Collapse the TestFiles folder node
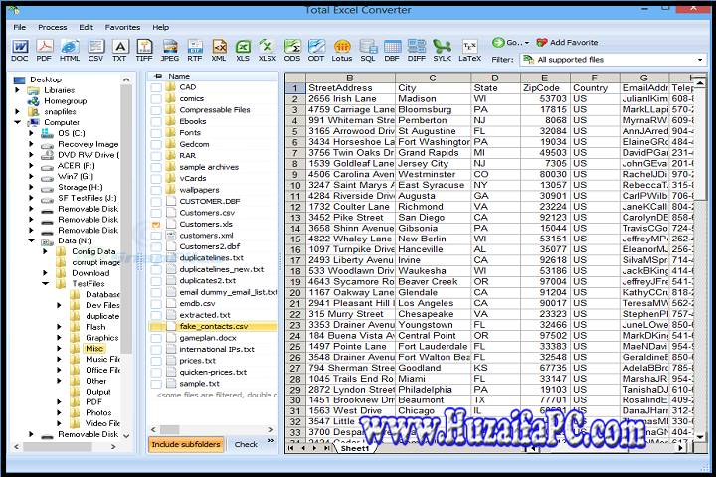 (x=45, y=283)
